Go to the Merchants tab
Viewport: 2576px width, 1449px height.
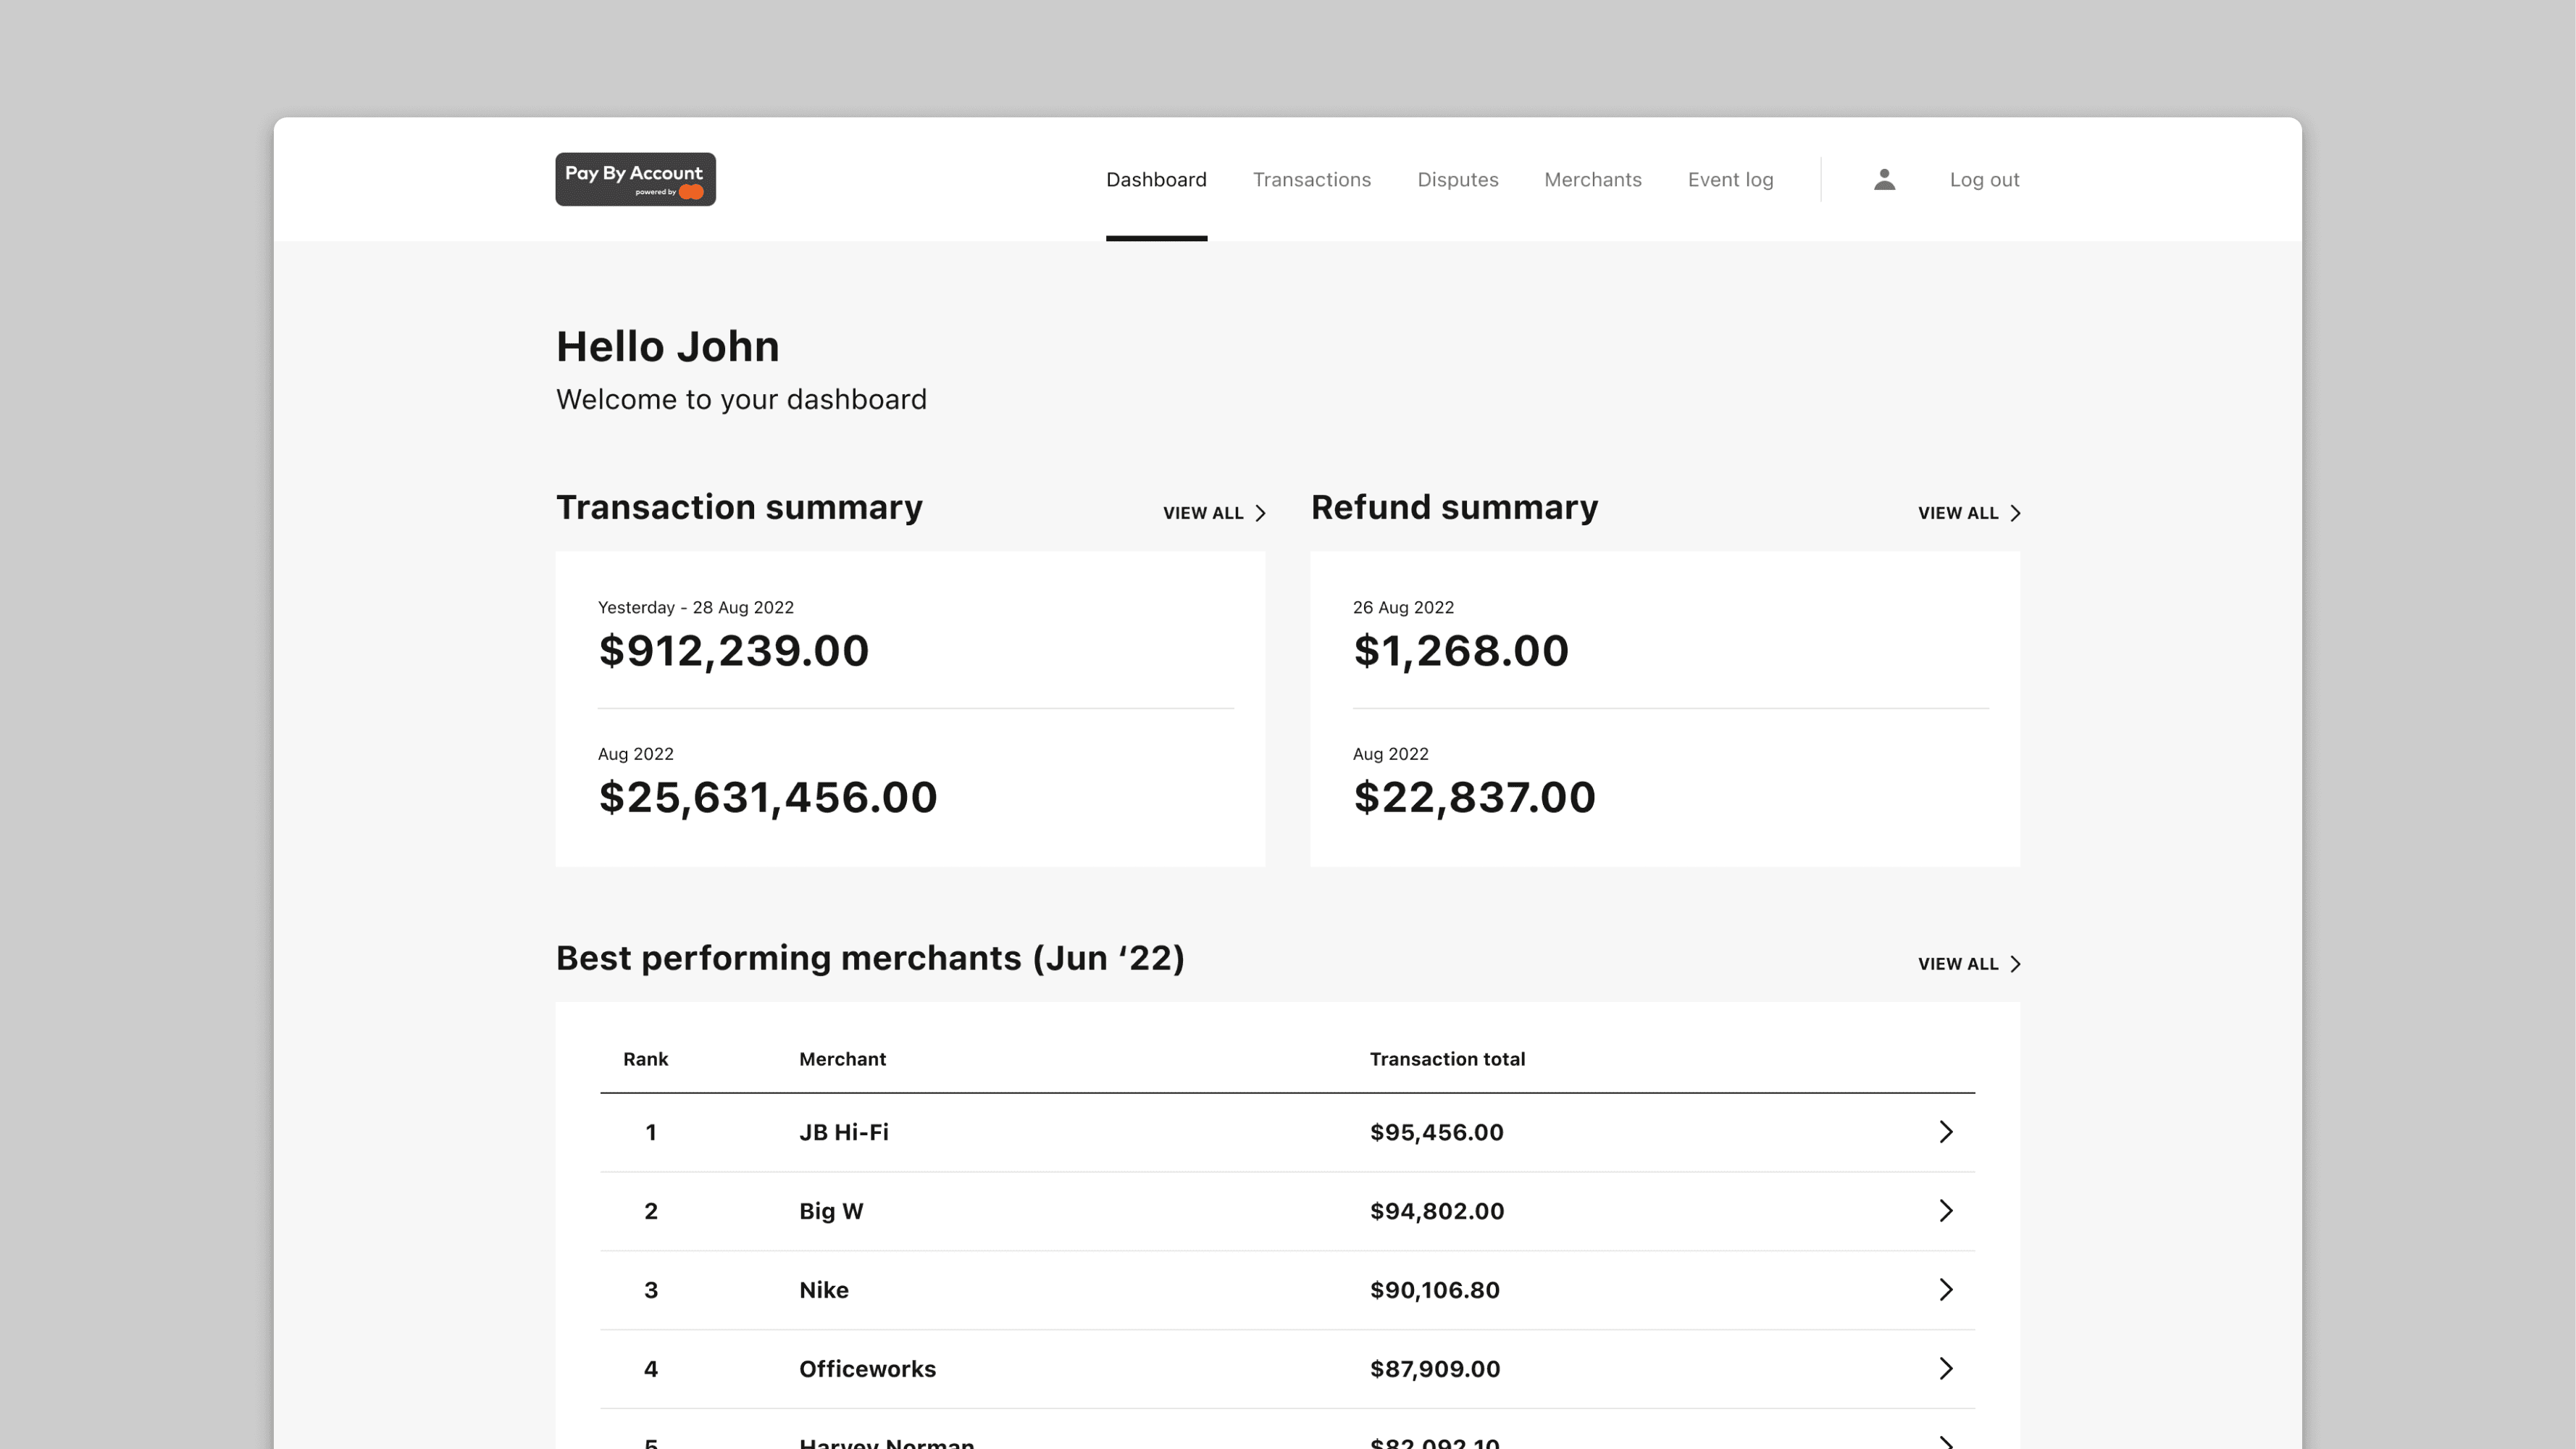click(1592, 180)
